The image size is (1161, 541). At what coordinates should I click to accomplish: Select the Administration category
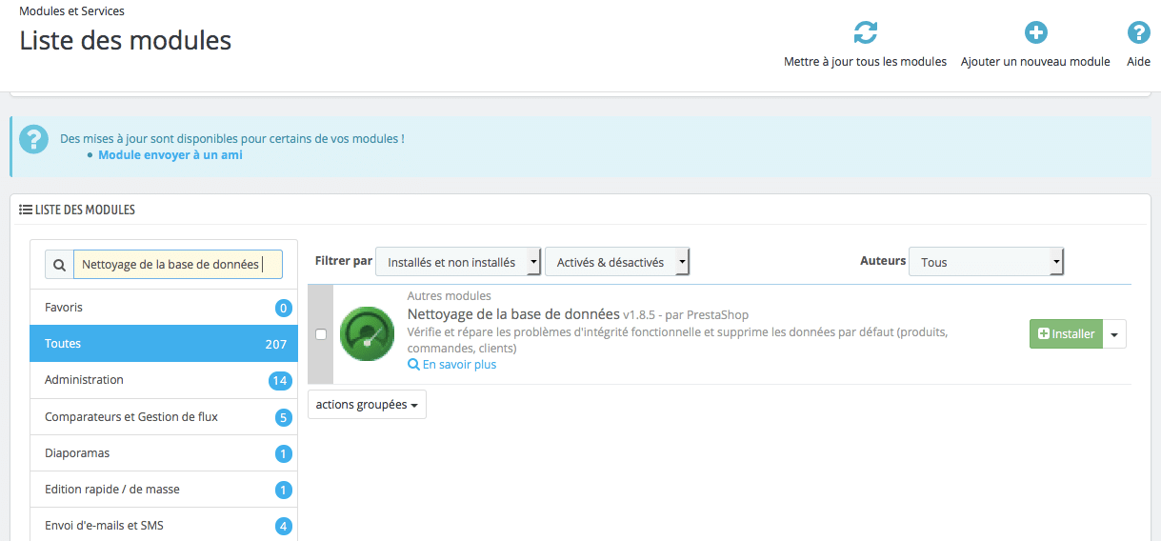point(163,380)
